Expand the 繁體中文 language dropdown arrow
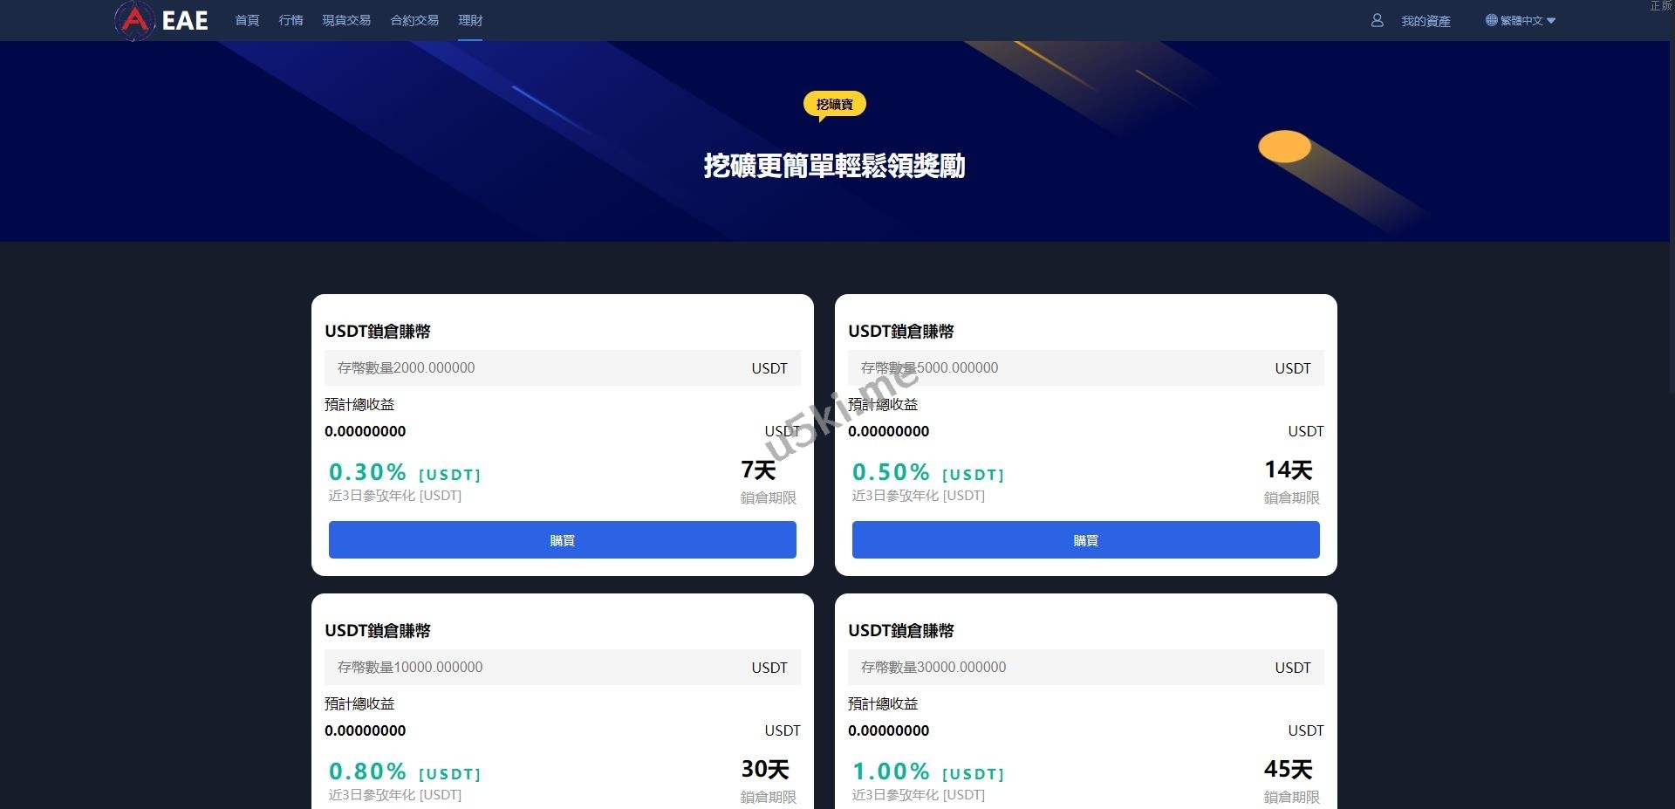The image size is (1675, 809). [1550, 21]
